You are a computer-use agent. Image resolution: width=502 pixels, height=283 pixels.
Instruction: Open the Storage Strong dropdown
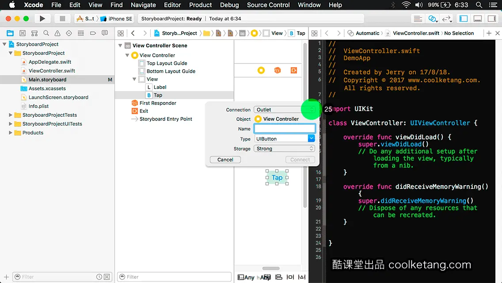pyautogui.click(x=284, y=149)
